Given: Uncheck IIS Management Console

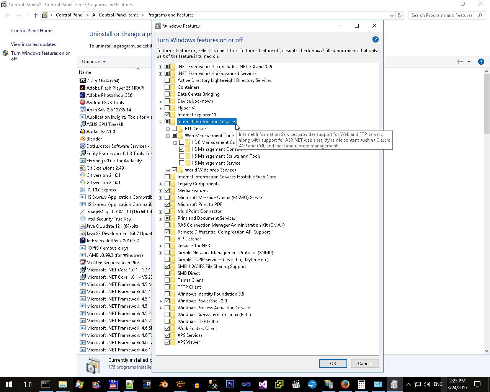Looking at the screenshot, I should (x=182, y=149).
